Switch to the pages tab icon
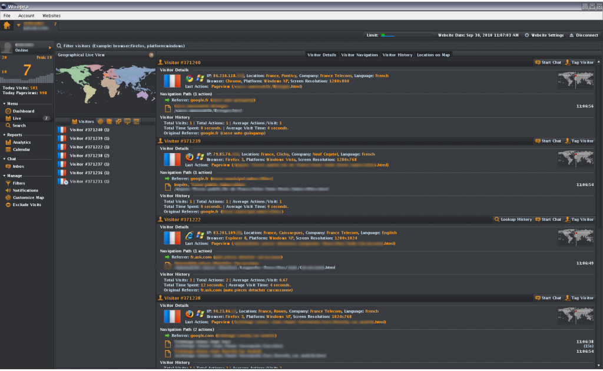Screen dimensions: 603x371 [109, 121]
